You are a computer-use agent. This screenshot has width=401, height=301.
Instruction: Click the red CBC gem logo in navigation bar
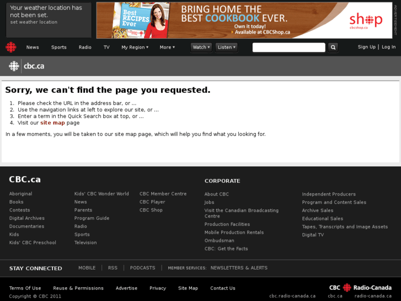point(11,47)
